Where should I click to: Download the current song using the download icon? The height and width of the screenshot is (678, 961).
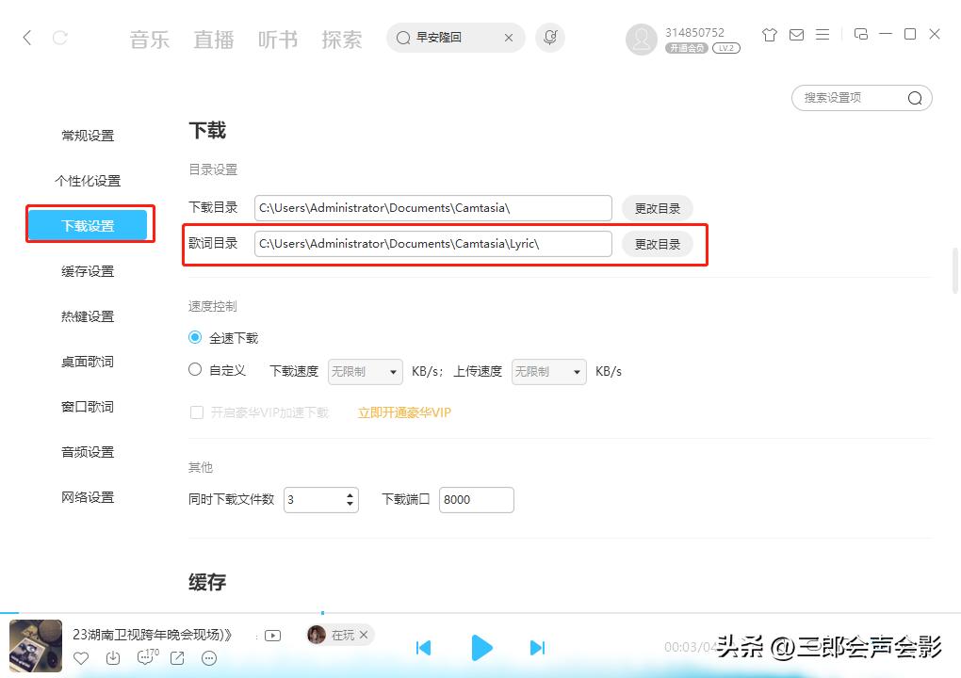pyautogui.click(x=114, y=658)
